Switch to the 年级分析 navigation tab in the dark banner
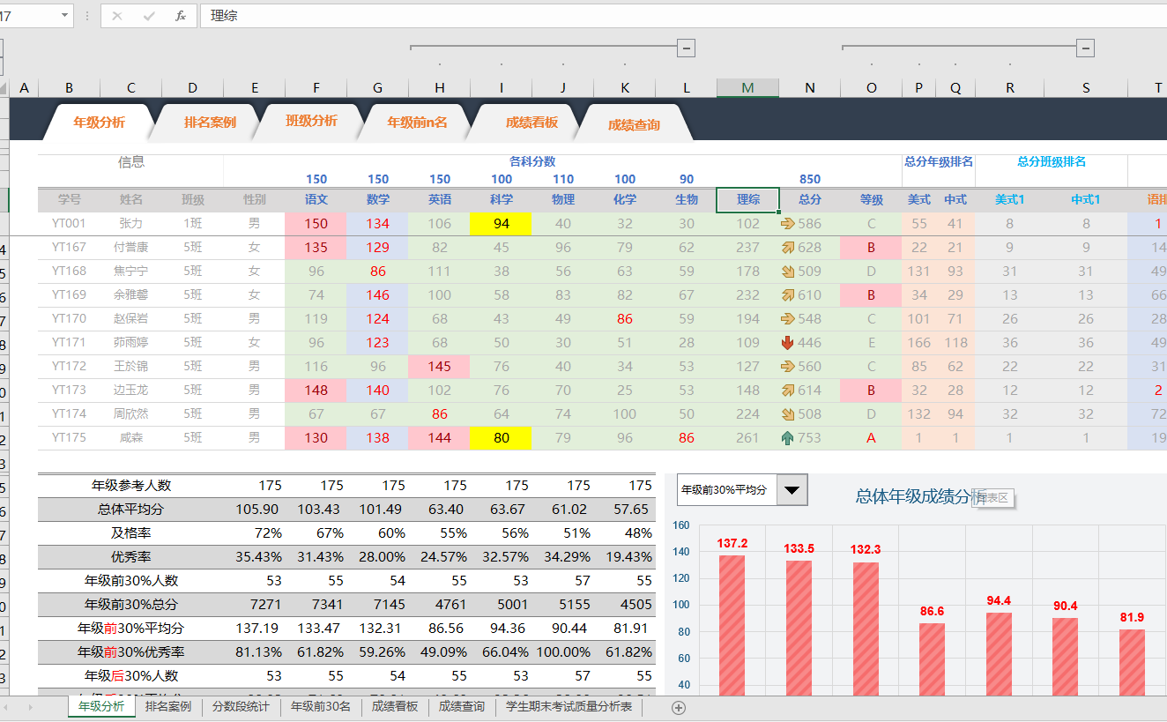The width and height of the screenshot is (1167, 722). [x=99, y=123]
